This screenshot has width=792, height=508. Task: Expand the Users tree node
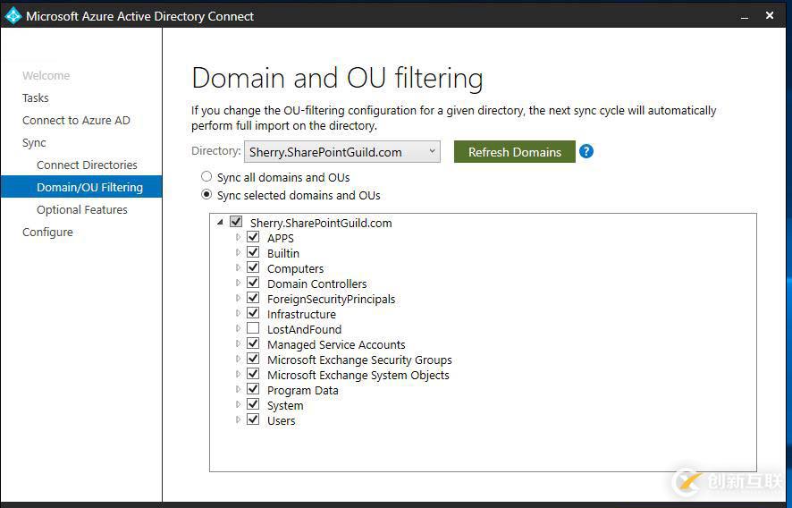(x=238, y=419)
